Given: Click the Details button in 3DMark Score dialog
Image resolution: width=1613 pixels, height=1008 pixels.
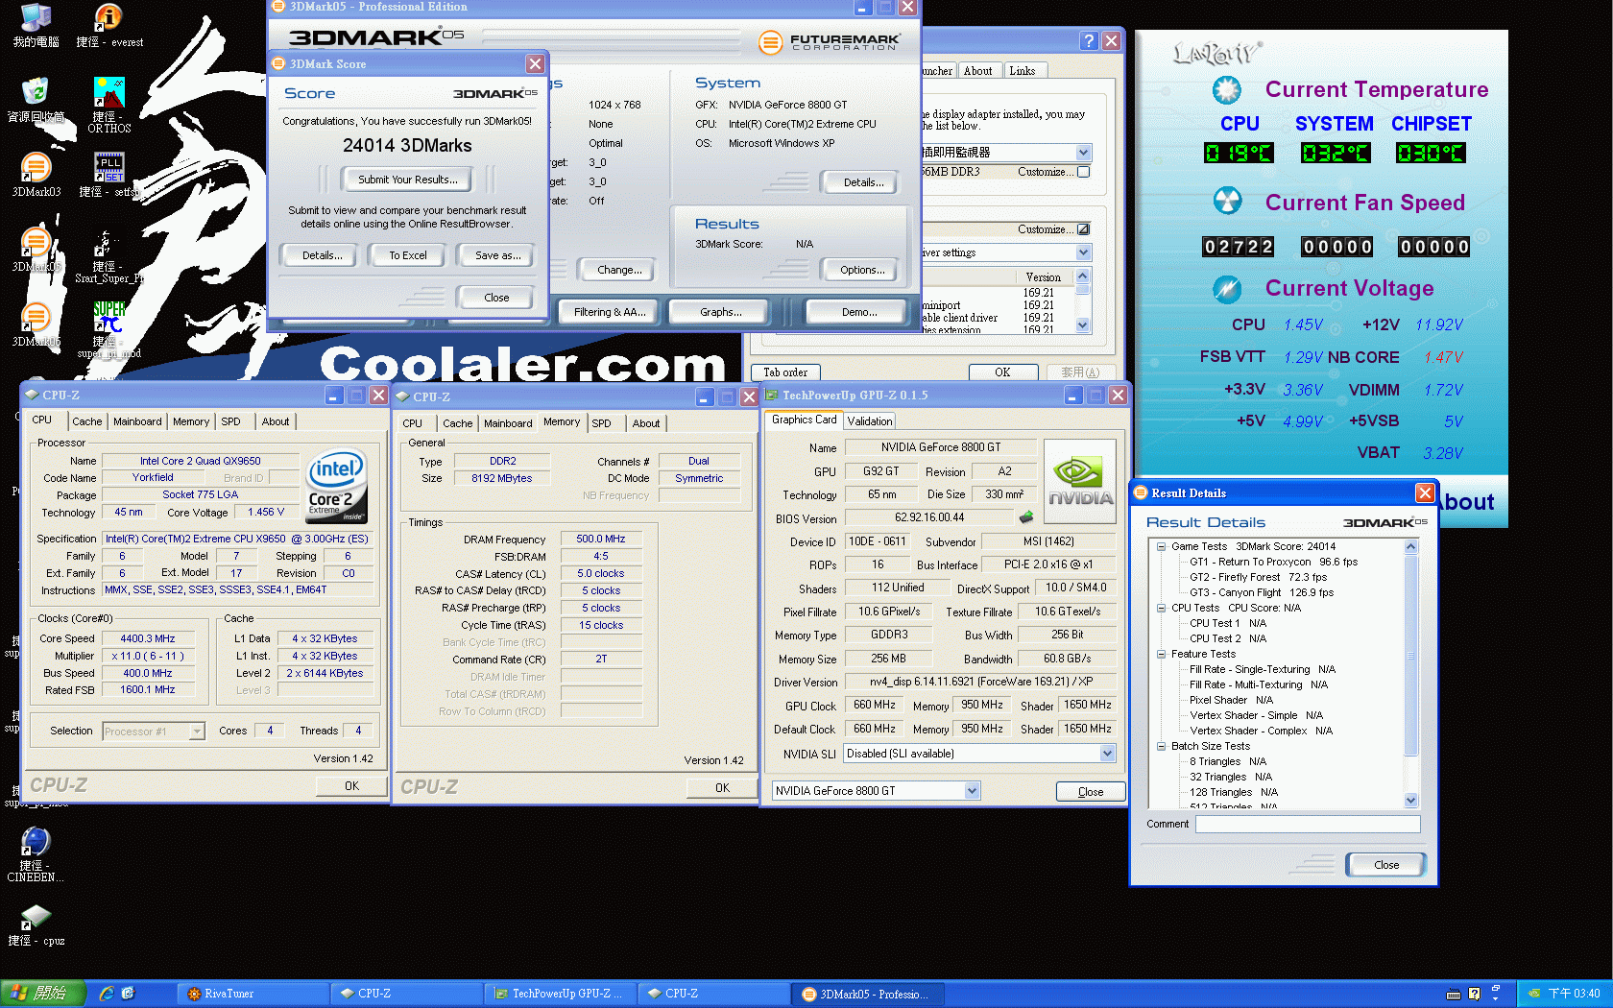Looking at the screenshot, I should (x=323, y=255).
